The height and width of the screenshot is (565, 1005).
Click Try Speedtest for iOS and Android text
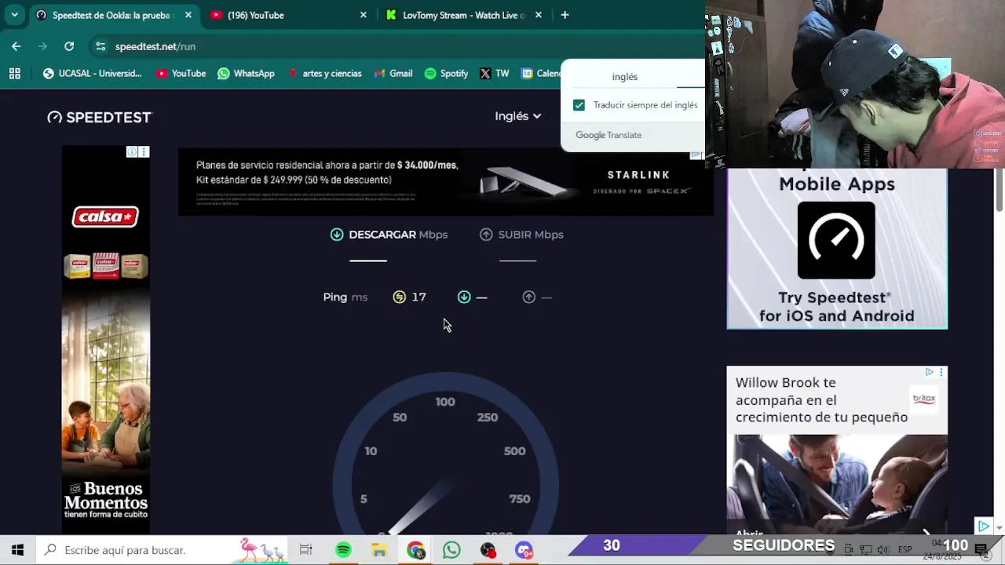(836, 307)
